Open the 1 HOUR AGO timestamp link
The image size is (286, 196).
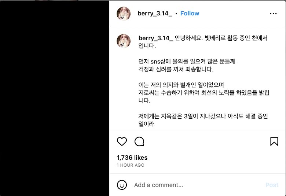pyautogui.click(x=131, y=165)
